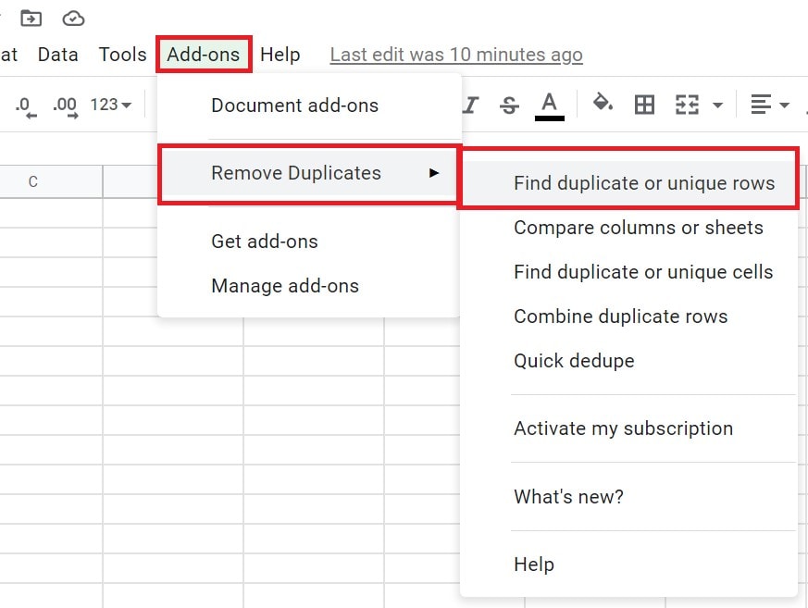The image size is (808, 608).
Task: Open the Tools menu
Action: click(x=122, y=54)
